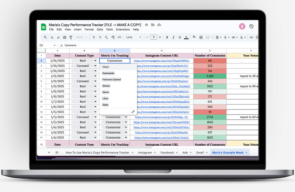Toggle bold formatting
Screen dimensions: 295x192
pyautogui.click(x=167, y=38)
